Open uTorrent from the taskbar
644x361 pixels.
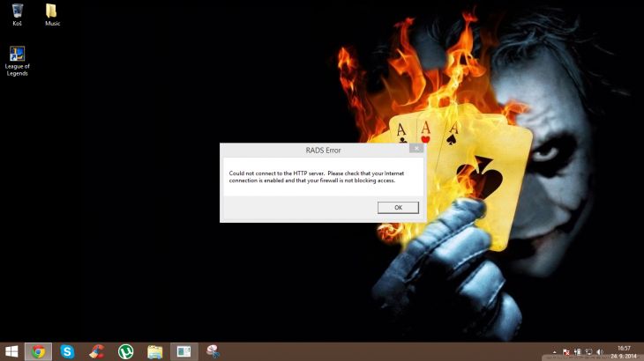pyautogui.click(x=125, y=351)
